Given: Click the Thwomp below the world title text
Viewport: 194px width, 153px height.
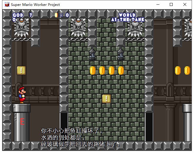Looking at the screenshot, I should pyautogui.click(x=135, y=28).
